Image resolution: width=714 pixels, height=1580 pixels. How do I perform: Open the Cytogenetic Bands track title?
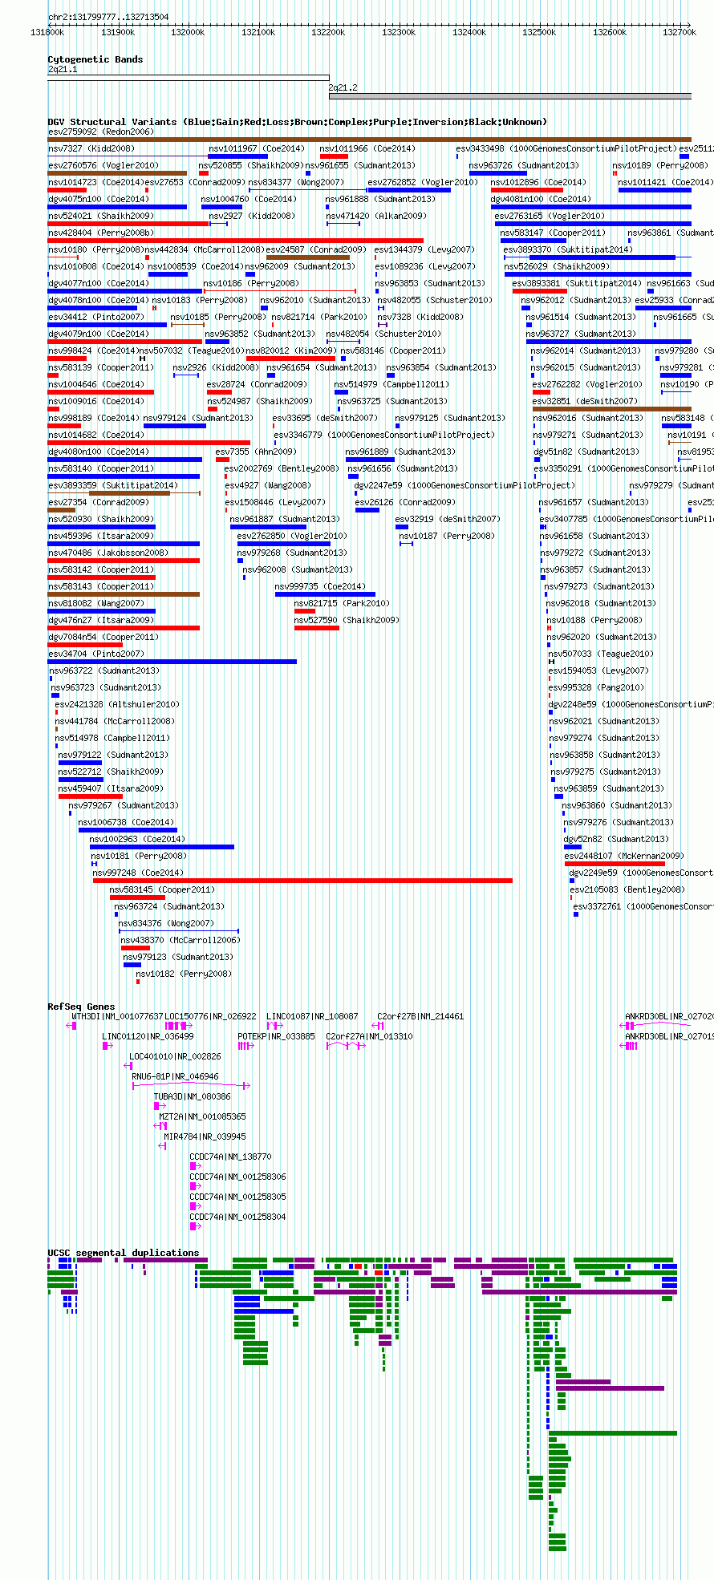pos(95,59)
